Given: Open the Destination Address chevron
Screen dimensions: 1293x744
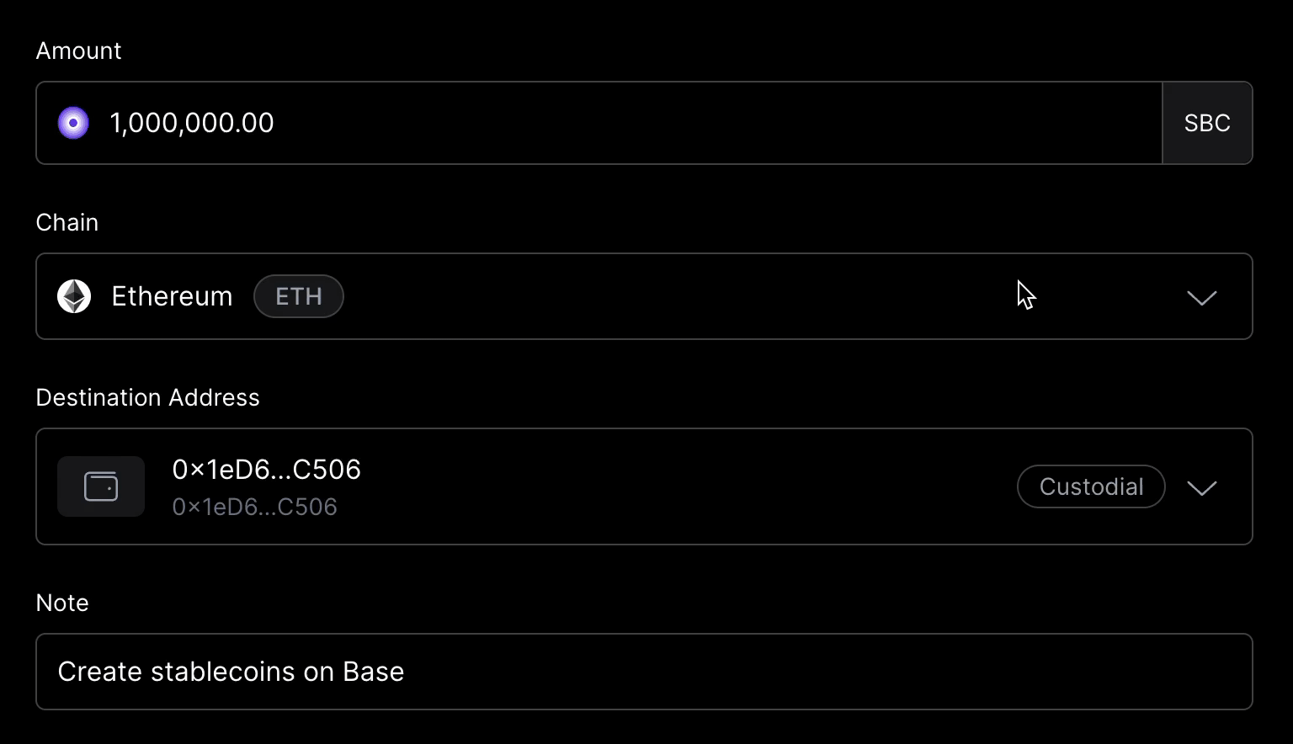Looking at the screenshot, I should click(x=1201, y=488).
